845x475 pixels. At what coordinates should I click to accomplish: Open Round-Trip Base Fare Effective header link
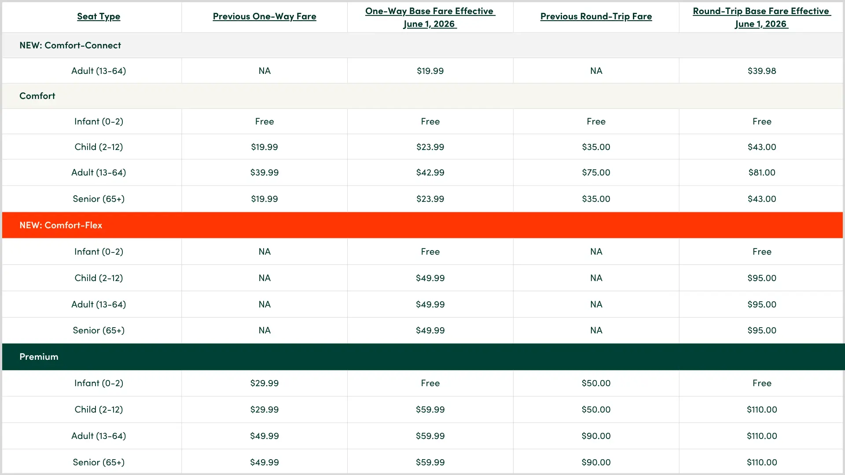762,18
